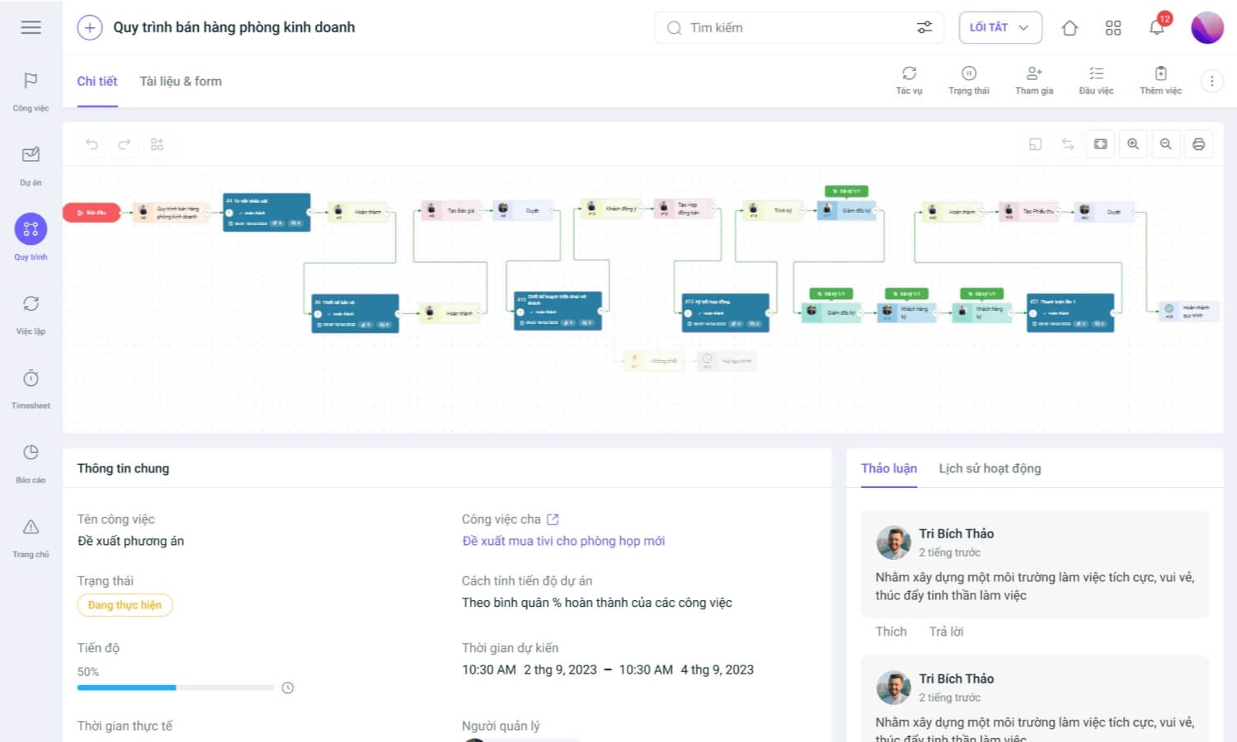Print the workflow diagram
Screen dimensions: 1237x742
(1198, 144)
